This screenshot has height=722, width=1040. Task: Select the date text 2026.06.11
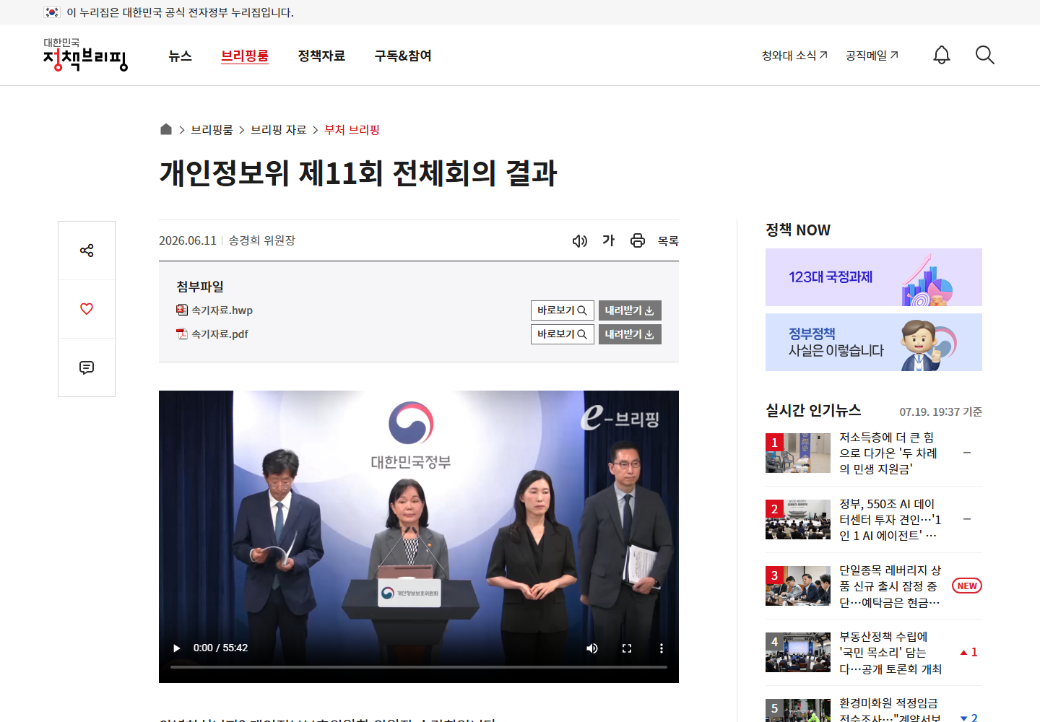[x=188, y=240]
